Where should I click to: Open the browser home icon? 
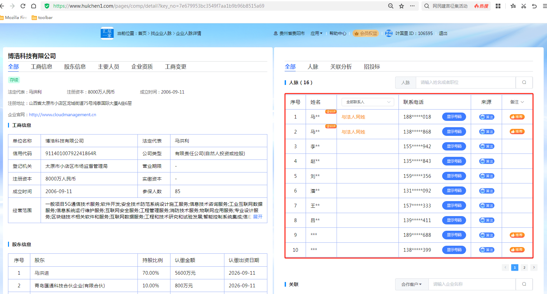[34, 6]
